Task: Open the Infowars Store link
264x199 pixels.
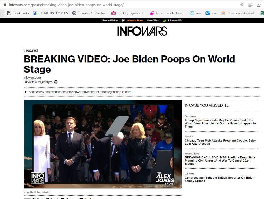Action: pyautogui.click(x=135, y=21)
